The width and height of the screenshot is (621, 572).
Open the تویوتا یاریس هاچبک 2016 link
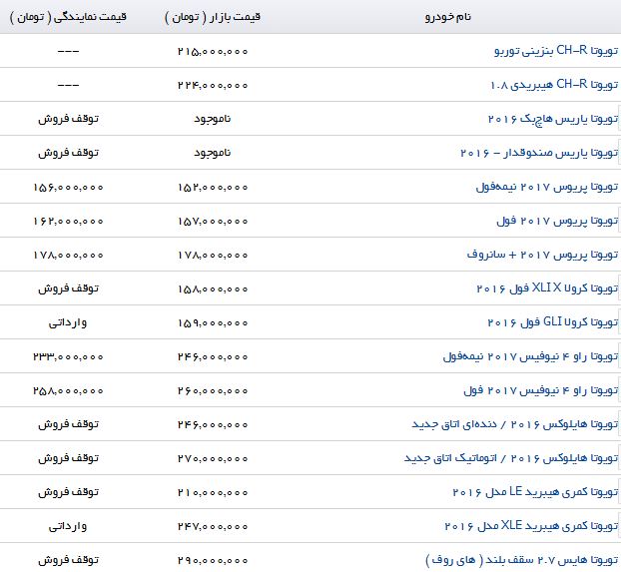coord(553,119)
